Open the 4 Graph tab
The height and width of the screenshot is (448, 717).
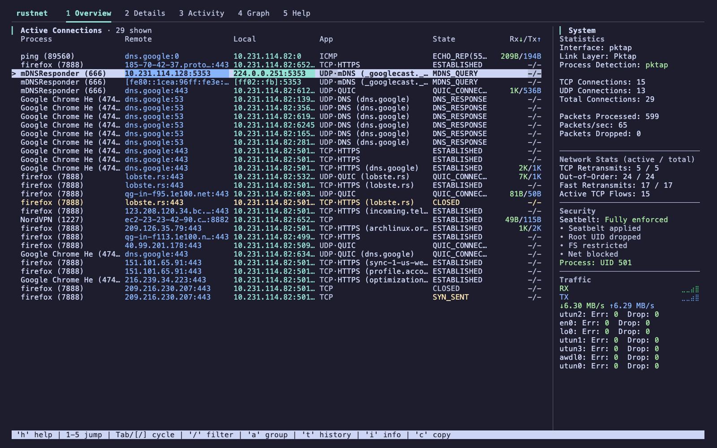[254, 13]
